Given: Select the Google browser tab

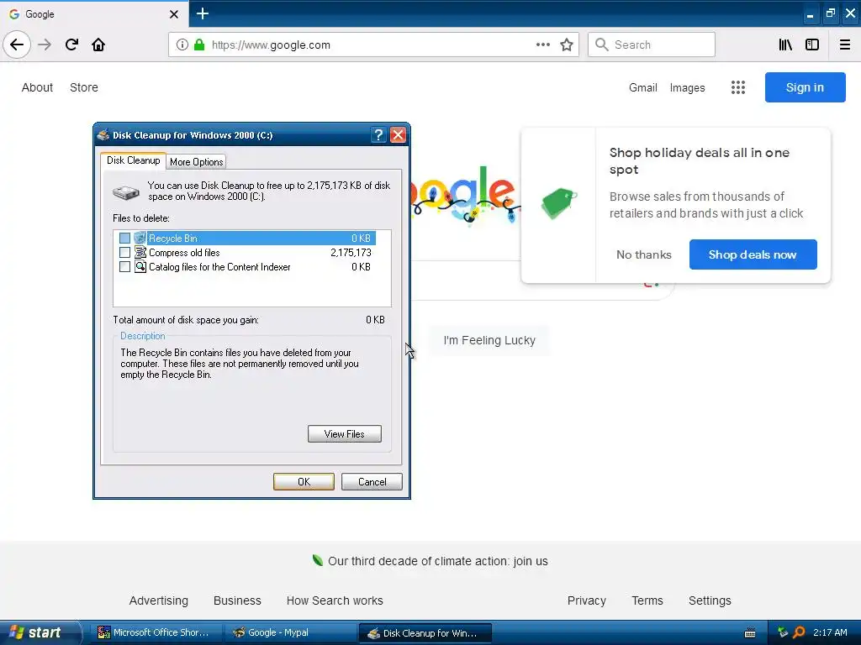Looking at the screenshot, I should (93, 14).
